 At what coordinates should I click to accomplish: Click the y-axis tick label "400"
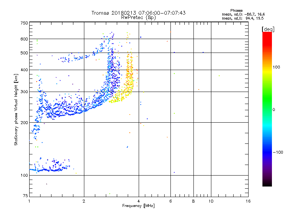(24, 70)
